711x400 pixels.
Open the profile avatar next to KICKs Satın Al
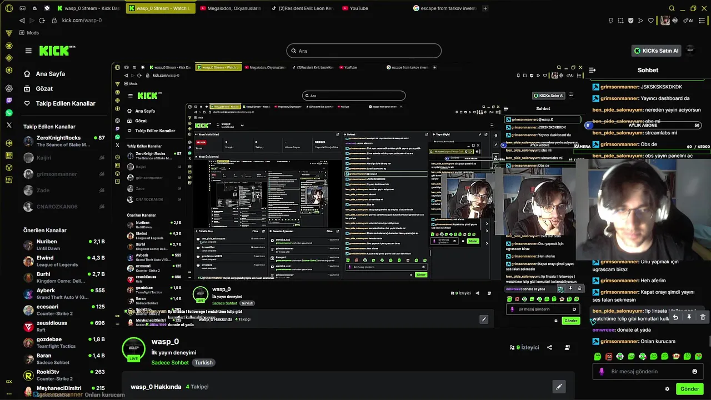[690, 51]
